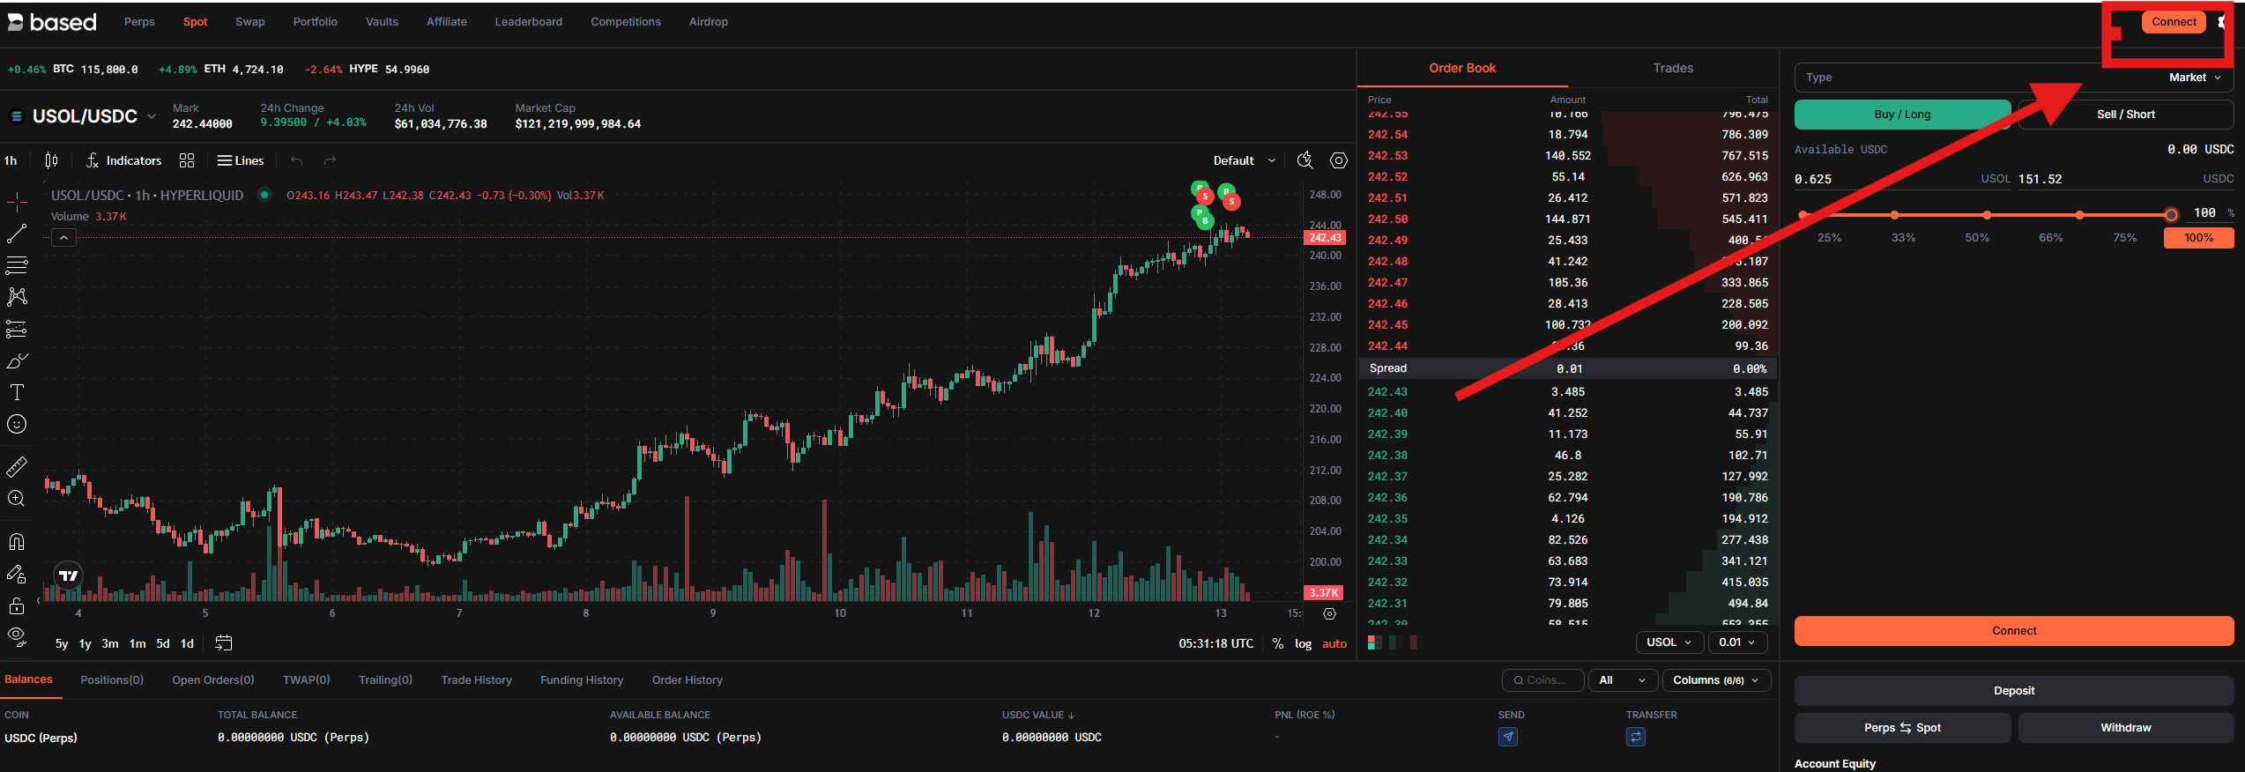Open chart settings hexagon icon in toolbar
The image size is (2245, 772).
[1339, 160]
